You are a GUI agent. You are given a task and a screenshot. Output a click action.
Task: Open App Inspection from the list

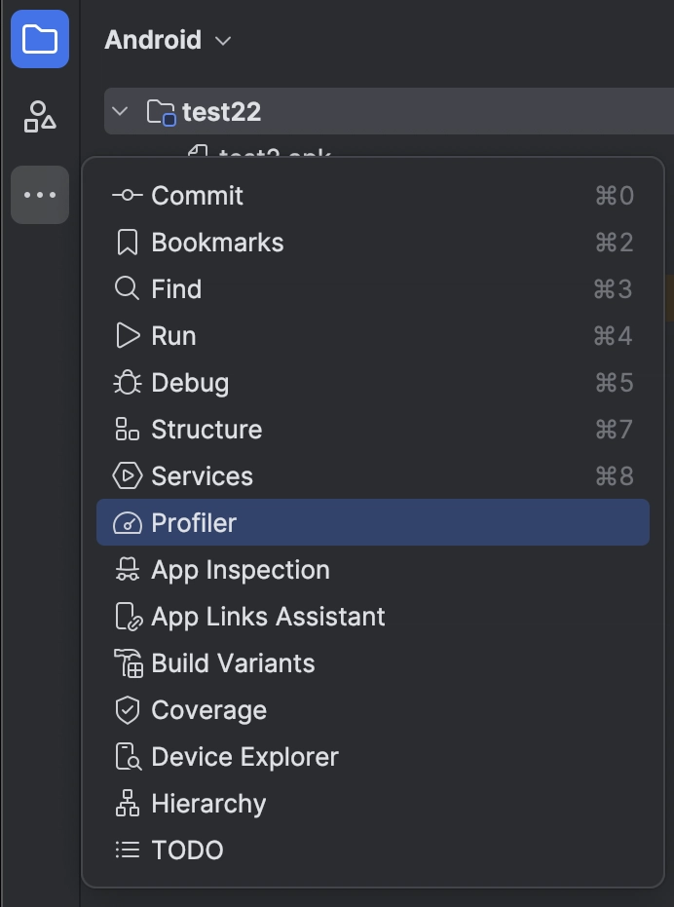point(373,570)
